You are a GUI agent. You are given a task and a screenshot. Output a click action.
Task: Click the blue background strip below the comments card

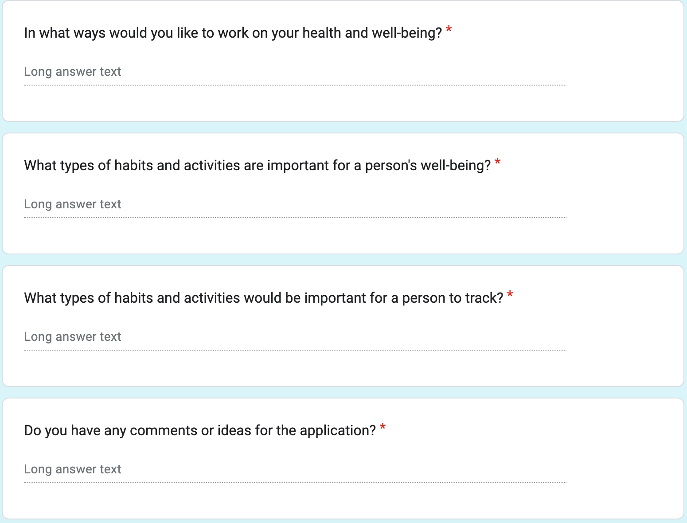point(343,521)
